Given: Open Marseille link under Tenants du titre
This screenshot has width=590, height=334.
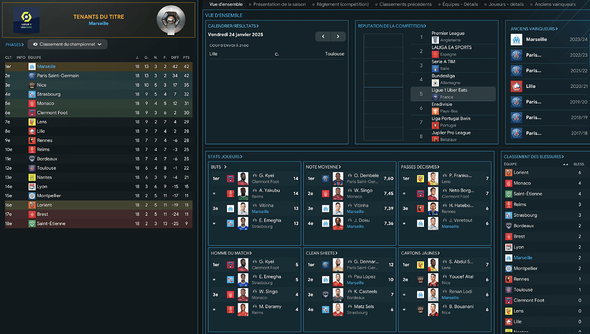Looking at the screenshot, I should 99,23.
